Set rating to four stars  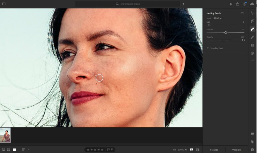(x=99, y=149)
